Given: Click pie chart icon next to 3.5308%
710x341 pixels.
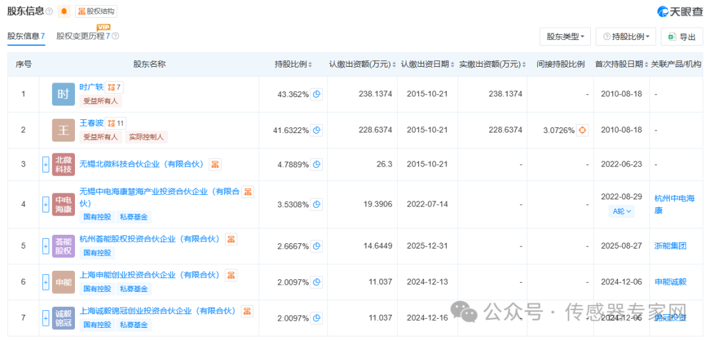Looking at the screenshot, I should [x=316, y=204].
